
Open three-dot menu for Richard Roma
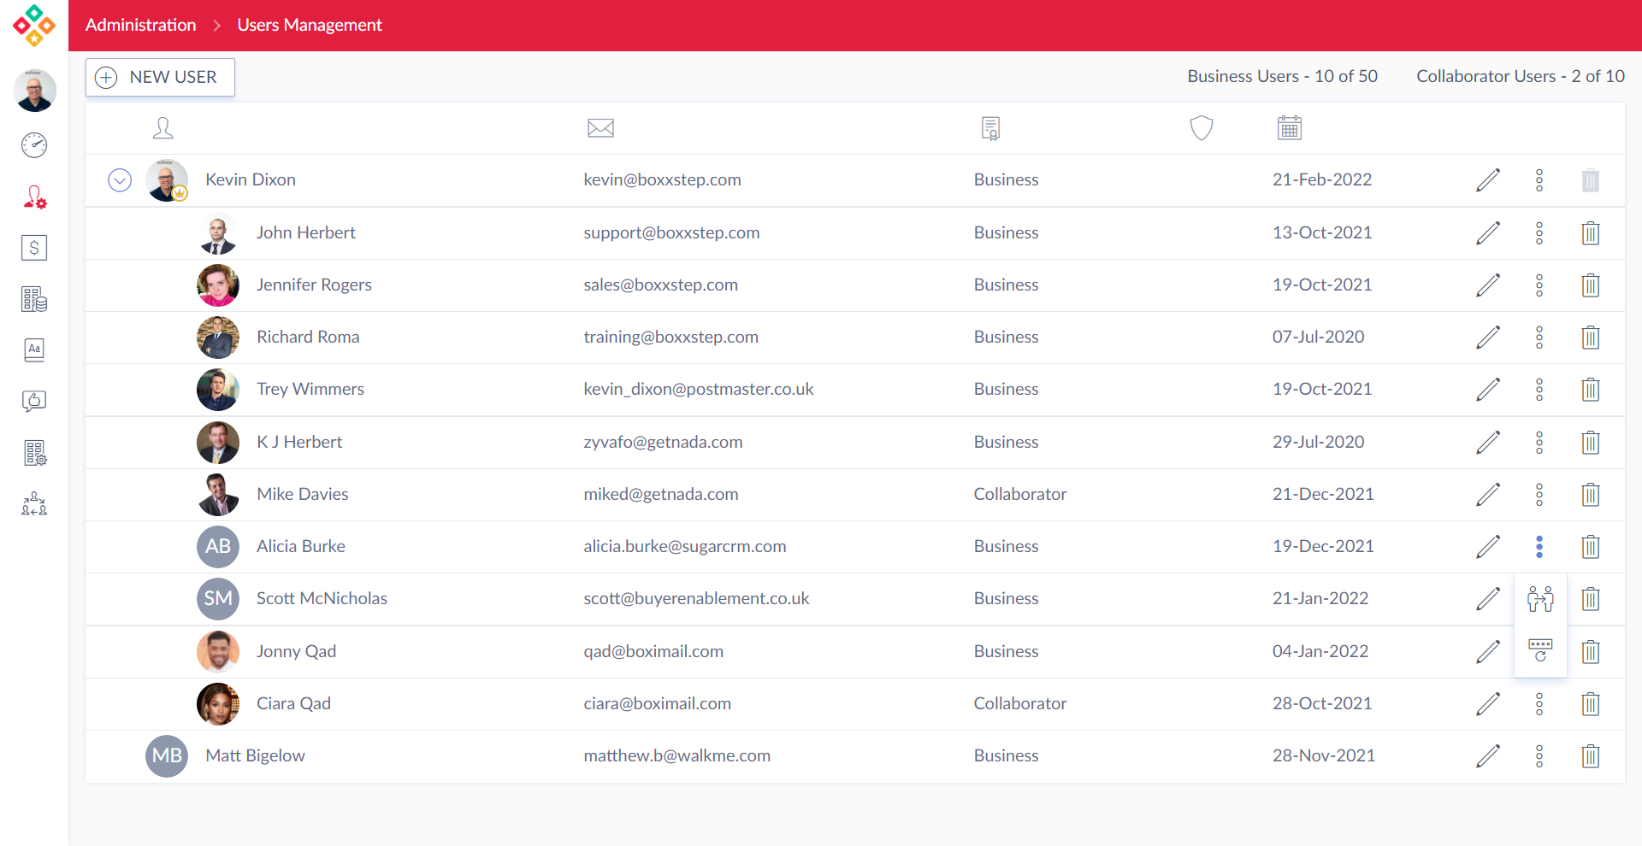[1539, 338]
